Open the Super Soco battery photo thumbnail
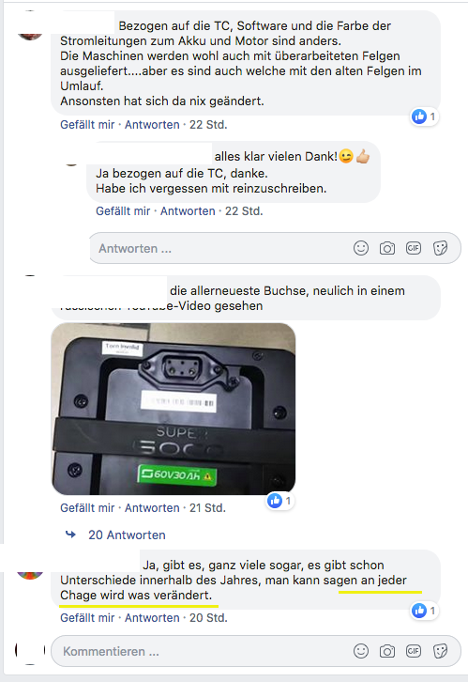468x682 pixels. coord(174,409)
